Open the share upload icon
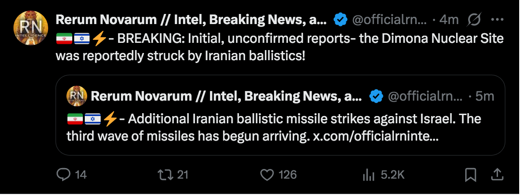Viewport: 524px width, 195px height. coord(497,175)
